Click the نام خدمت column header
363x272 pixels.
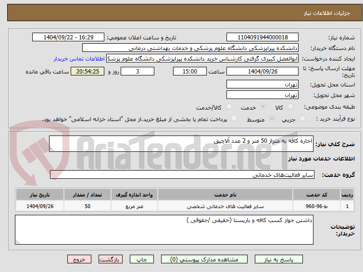click(x=225, y=195)
